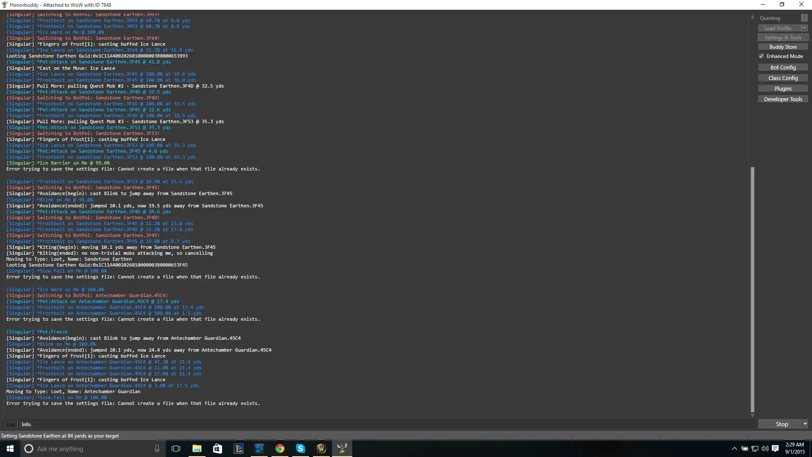Expand the Load Profile arrow dropdown
812x457 pixels.
(x=804, y=28)
